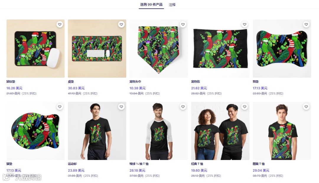Heart the 经典T恤 classic T-shirt
Screen dimensions: 319x183
click(x=245, y=106)
